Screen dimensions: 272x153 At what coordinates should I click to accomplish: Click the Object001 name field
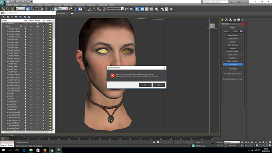231,24
